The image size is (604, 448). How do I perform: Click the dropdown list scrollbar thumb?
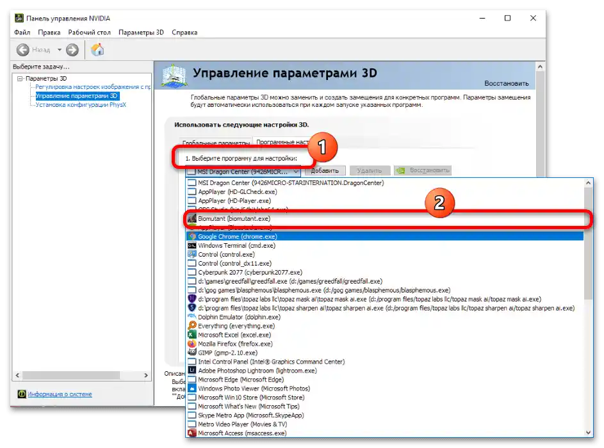coord(588,244)
